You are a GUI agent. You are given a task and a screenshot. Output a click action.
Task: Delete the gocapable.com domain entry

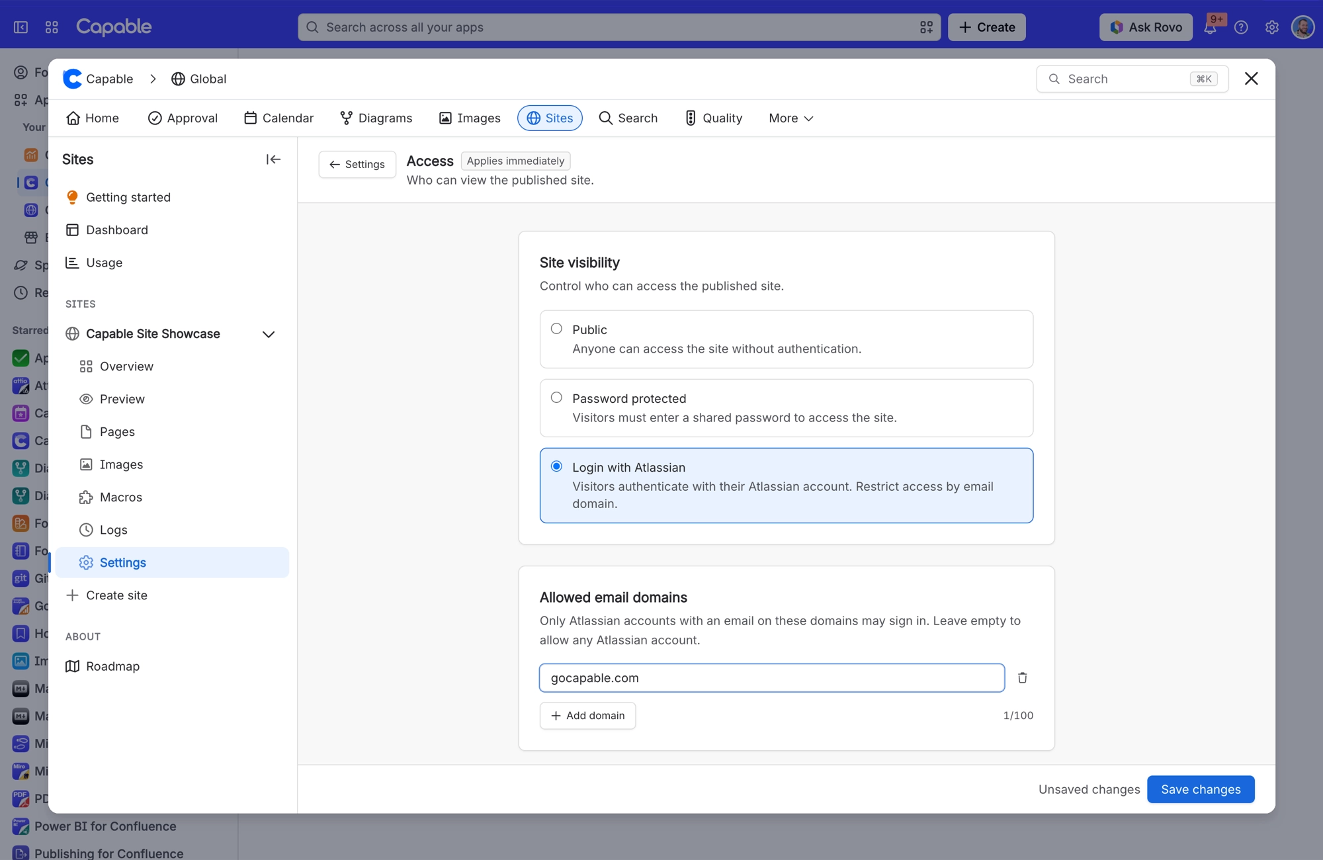1022,677
